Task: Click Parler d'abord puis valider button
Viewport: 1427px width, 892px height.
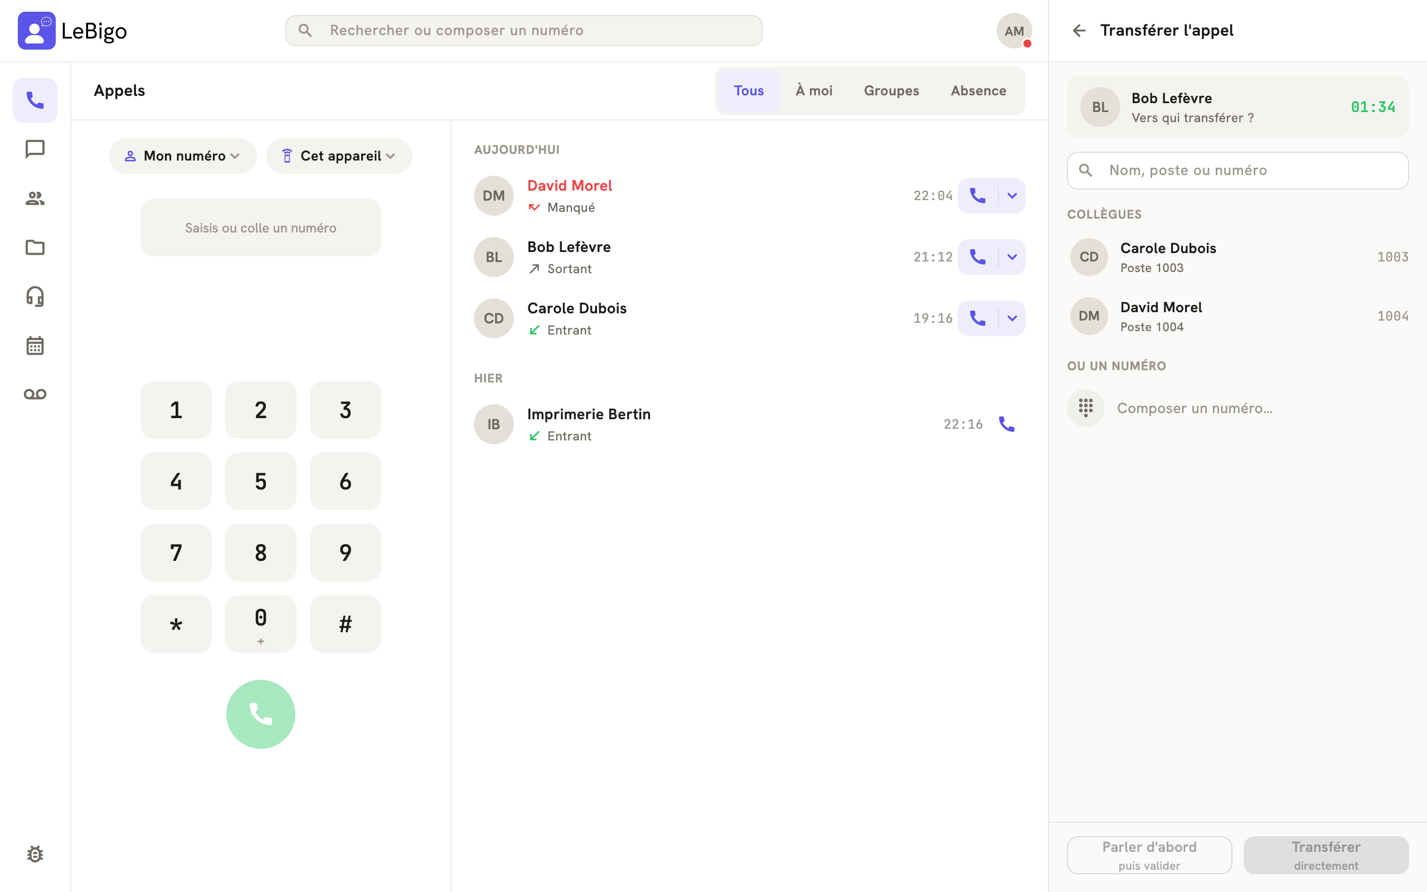Action: point(1149,855)
